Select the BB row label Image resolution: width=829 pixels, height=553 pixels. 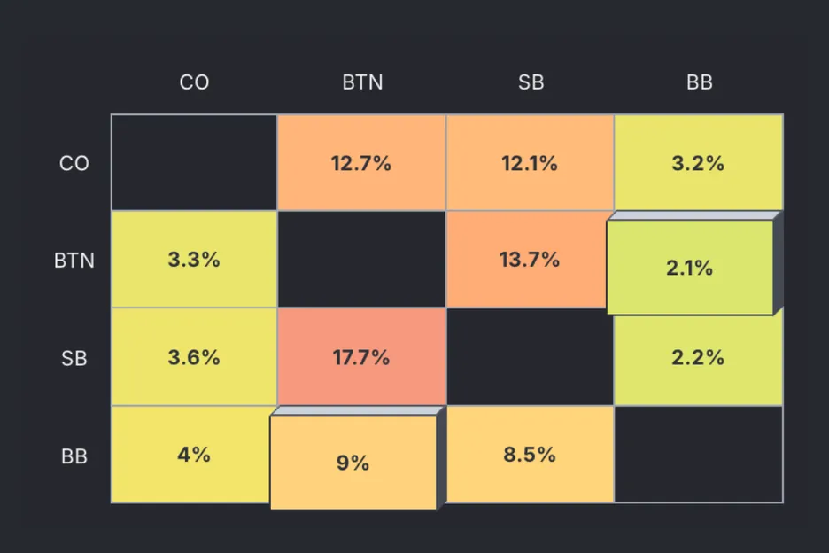pos(74,456)
